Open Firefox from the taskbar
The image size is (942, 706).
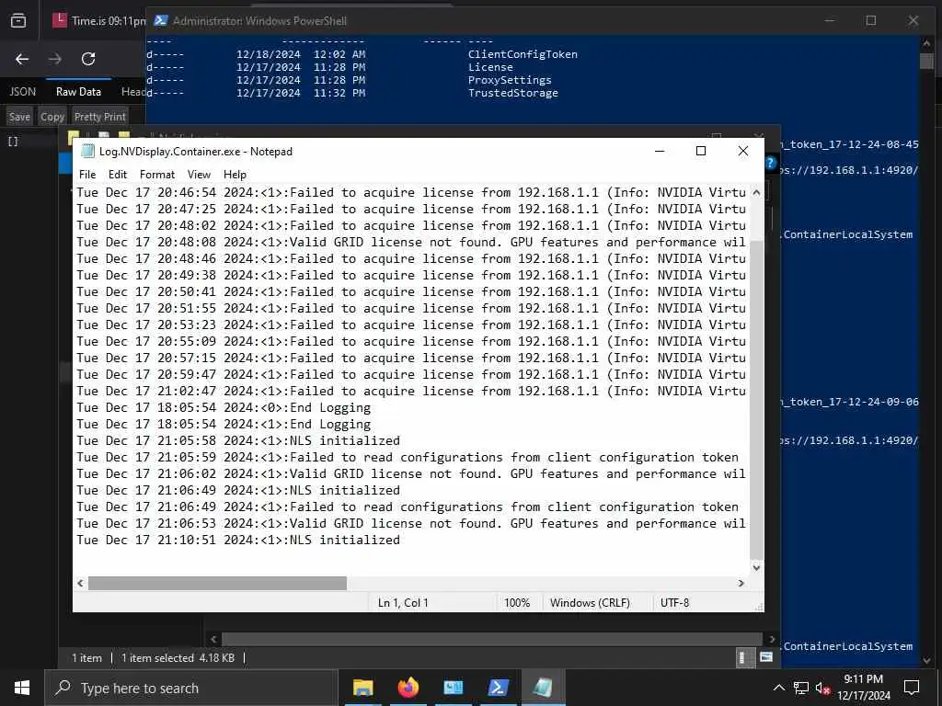coord(408,688)
